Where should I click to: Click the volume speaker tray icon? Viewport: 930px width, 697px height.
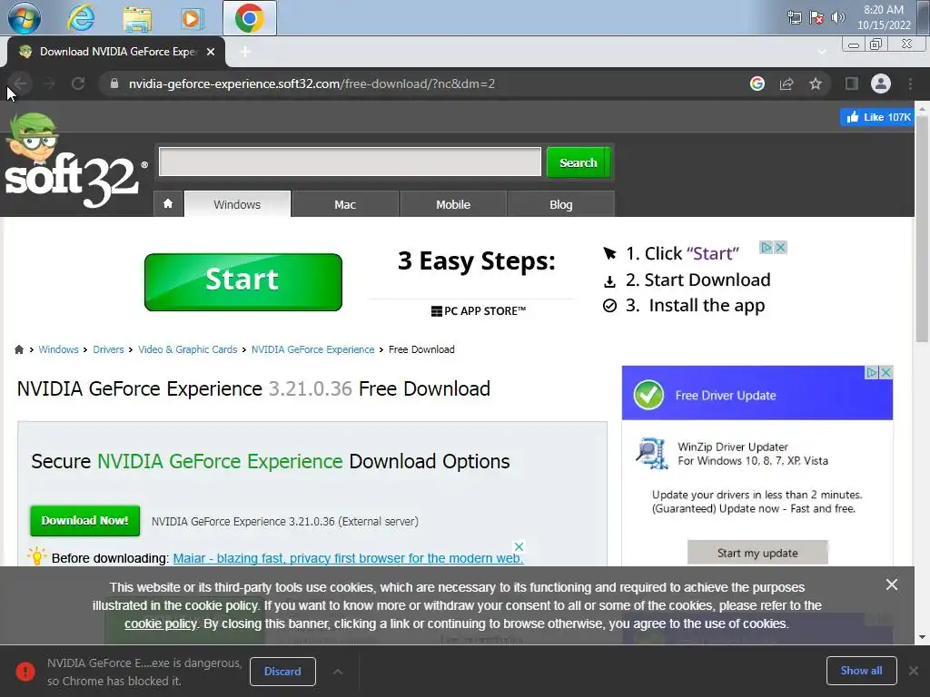click(838, 17)
